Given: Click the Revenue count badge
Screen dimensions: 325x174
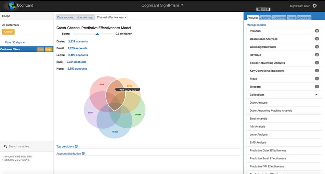Looking at the screenshot, I should point(317,55).
